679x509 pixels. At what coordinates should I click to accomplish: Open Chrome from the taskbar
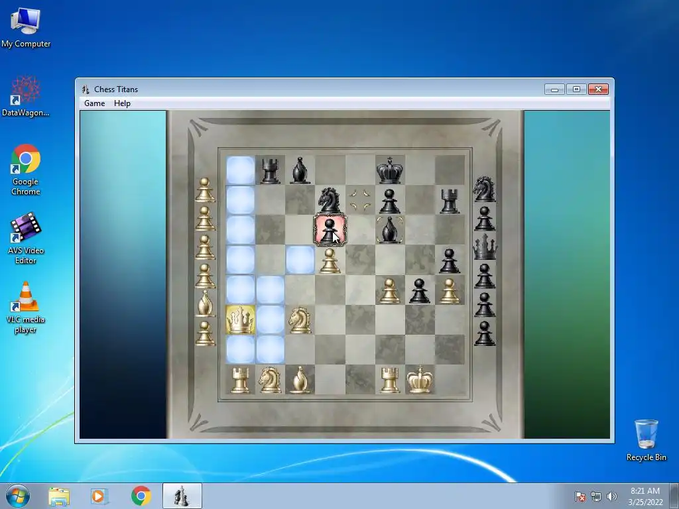(141, 496)
